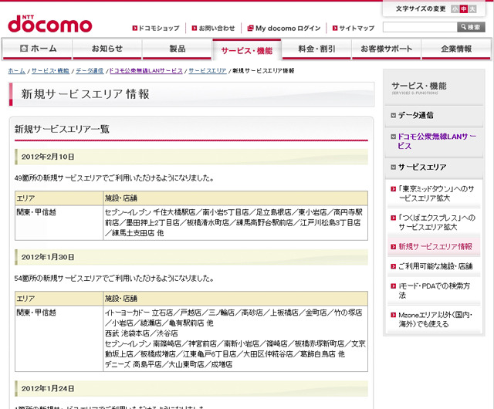Click the arrow icon next to Mzoneエリア以外

point(393,315)
